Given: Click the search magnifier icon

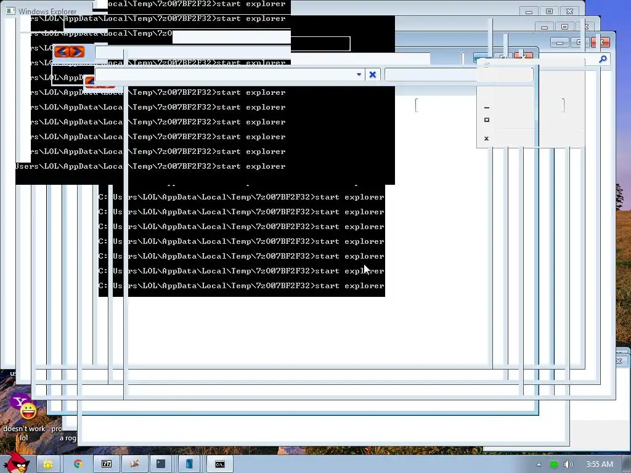Looking at the screenshot, I should click(x=603, y=60).
